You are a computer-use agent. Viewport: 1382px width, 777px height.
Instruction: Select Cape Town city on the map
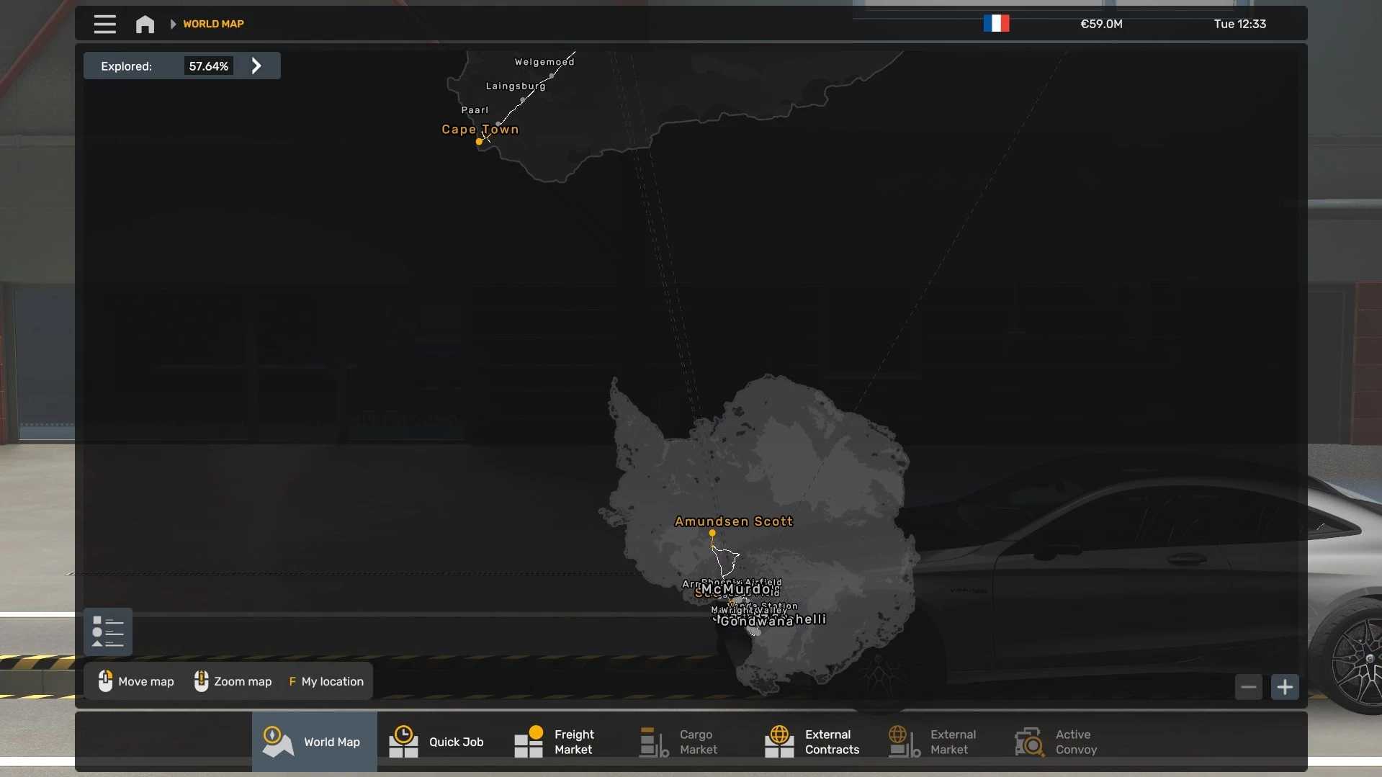[479, 141]
